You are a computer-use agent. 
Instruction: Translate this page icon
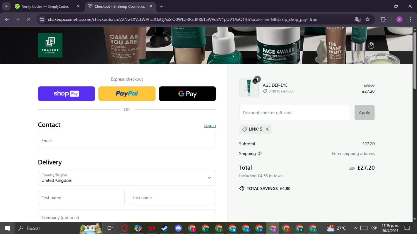(358, 19)
